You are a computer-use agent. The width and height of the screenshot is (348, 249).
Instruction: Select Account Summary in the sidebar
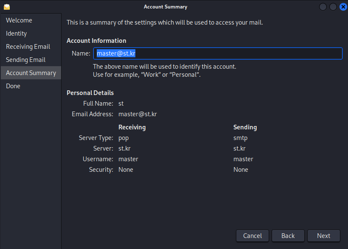tap(31, 73)
